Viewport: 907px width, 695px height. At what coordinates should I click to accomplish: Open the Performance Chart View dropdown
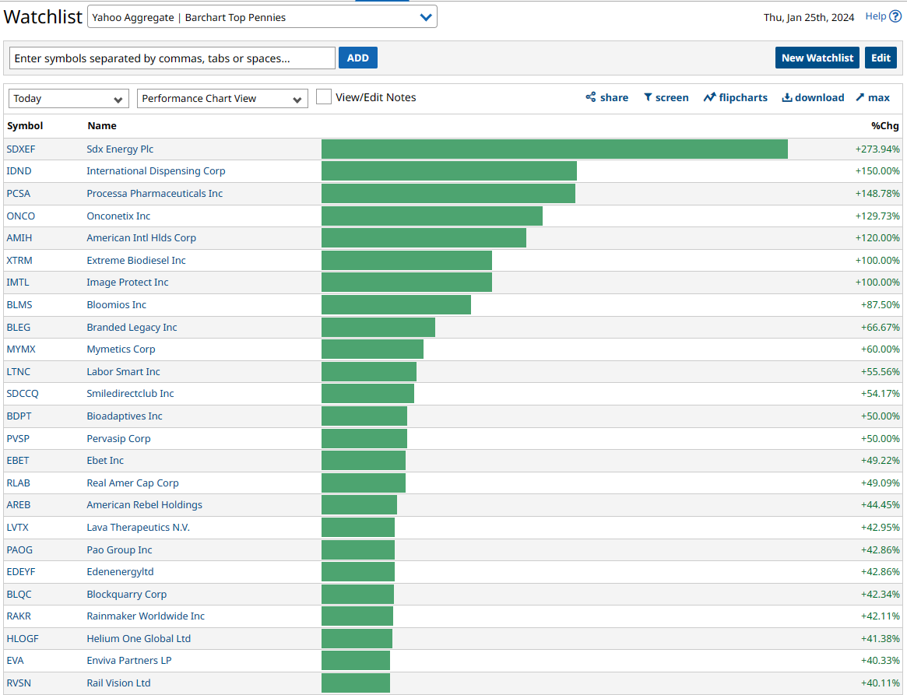222,98
